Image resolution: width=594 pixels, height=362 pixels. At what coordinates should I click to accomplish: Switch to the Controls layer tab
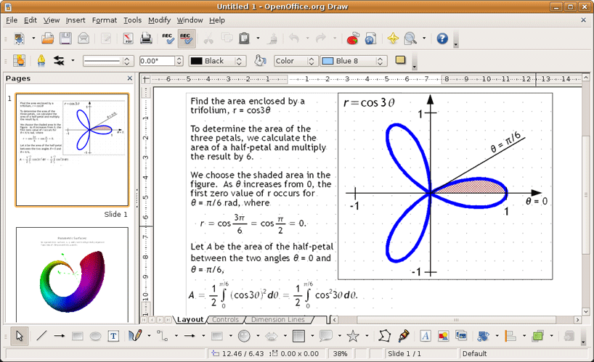pos(225,319)
